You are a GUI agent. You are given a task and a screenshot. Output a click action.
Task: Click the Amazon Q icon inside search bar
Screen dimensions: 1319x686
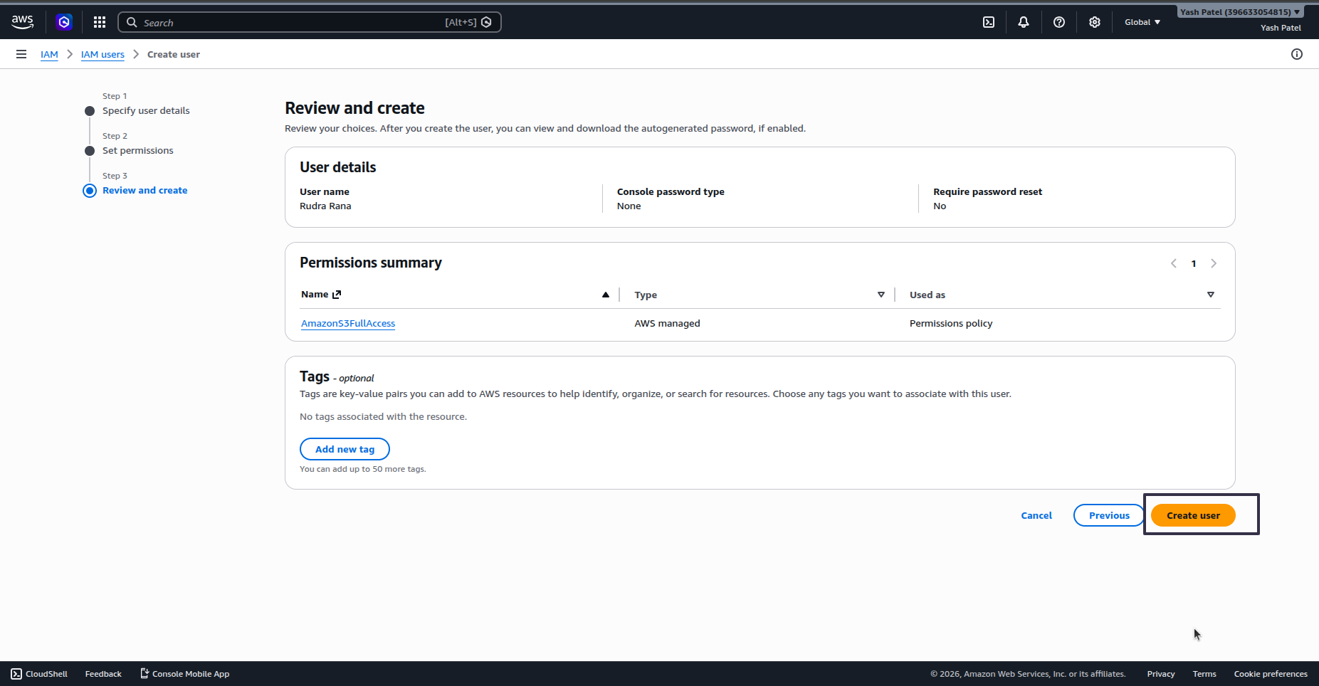click(486, 22)
